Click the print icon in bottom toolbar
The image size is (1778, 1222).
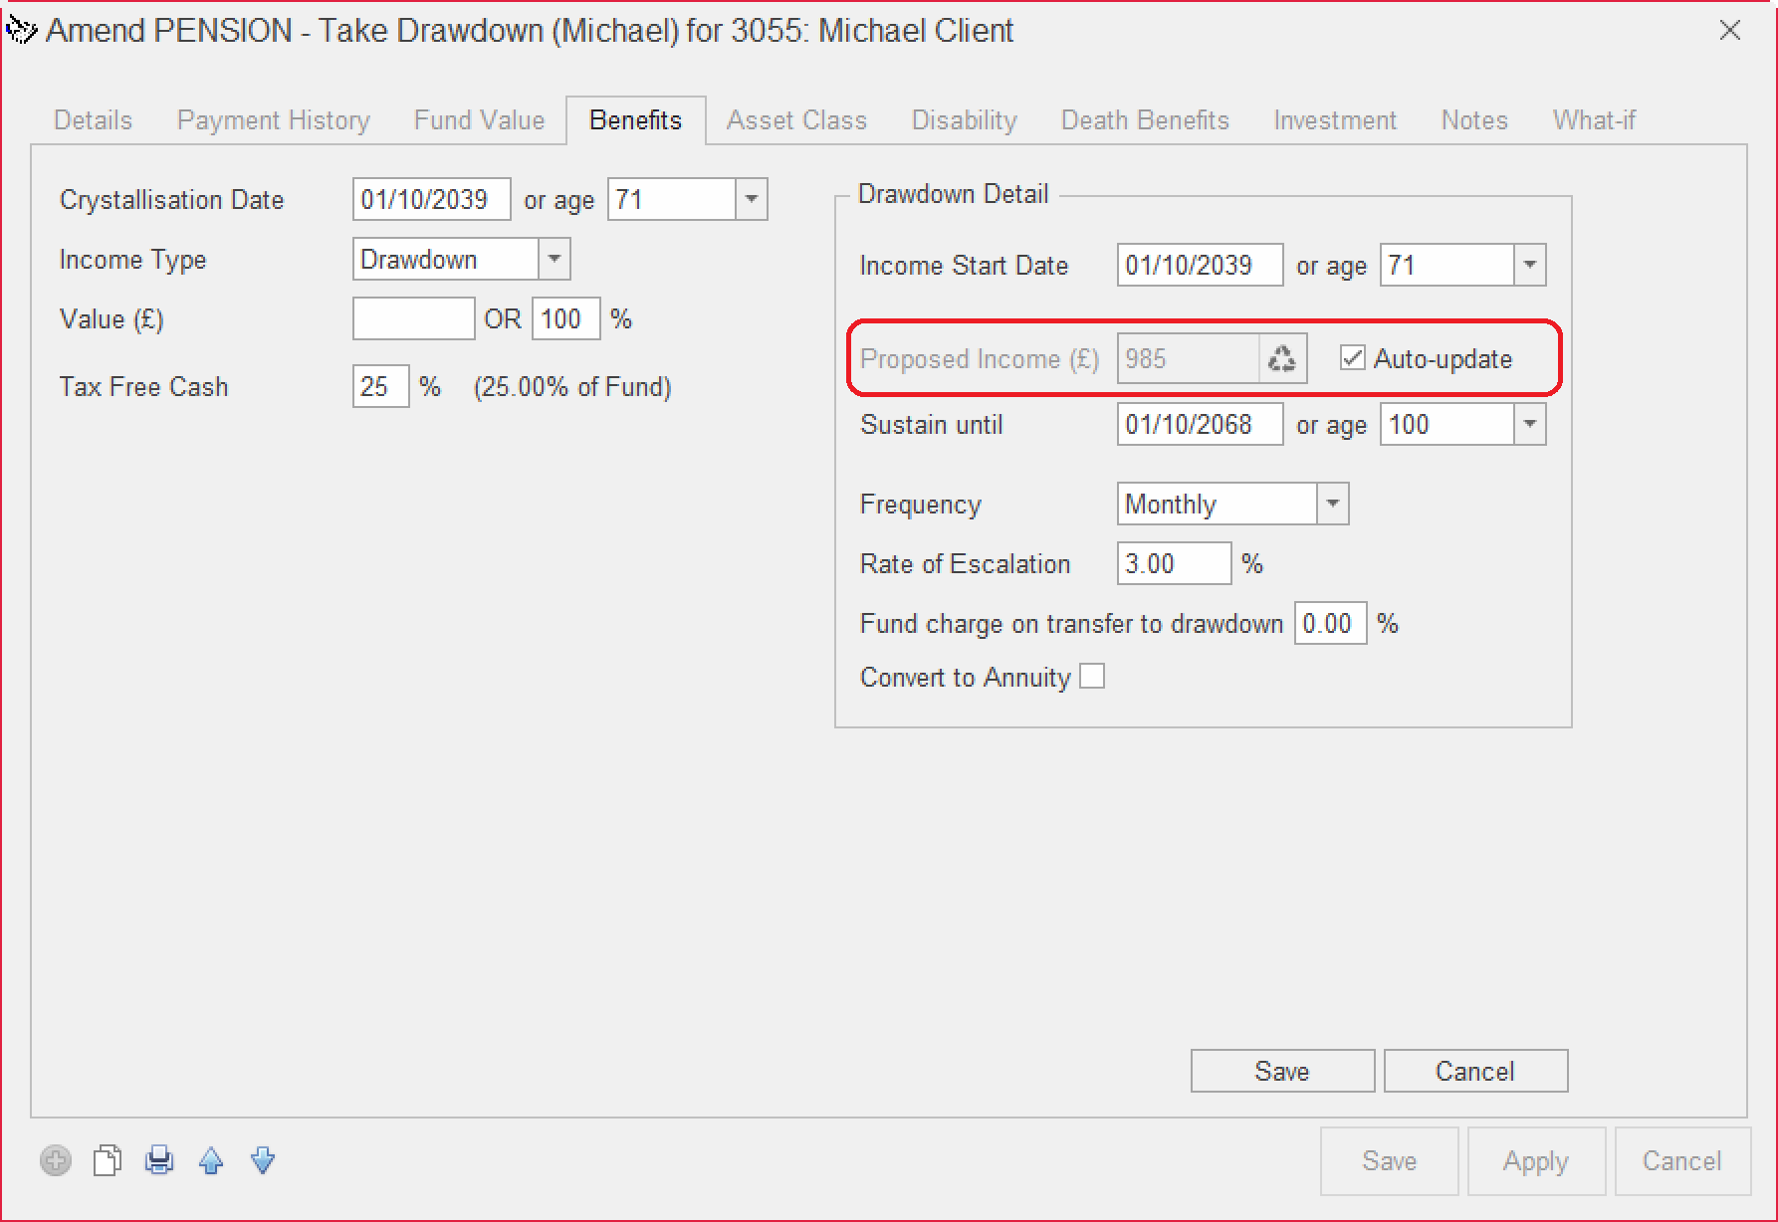click(159, 1160)
